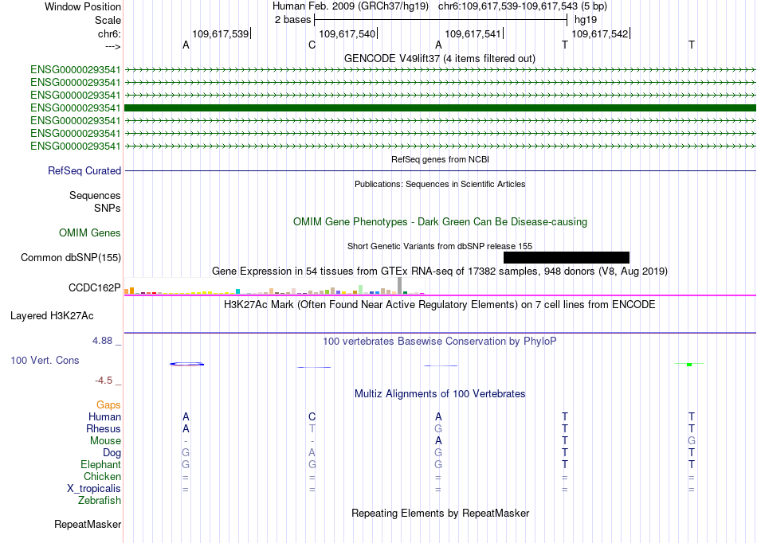Click Publications: Sequences in Scientific Articles title
This screenshot has height=543, width=757.
click(440, 184)
